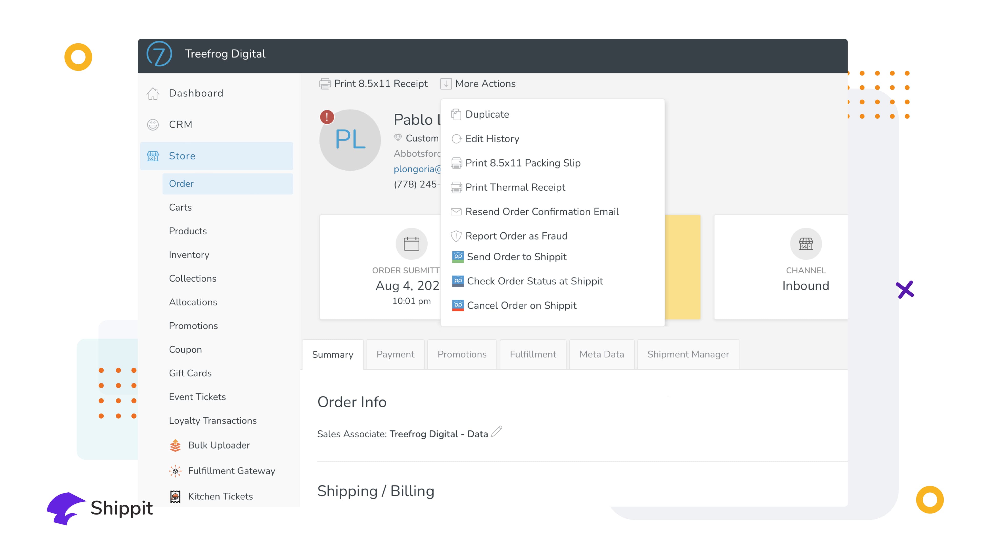Open Collections in the sidebar
The image size is (985, 554).
192,279
